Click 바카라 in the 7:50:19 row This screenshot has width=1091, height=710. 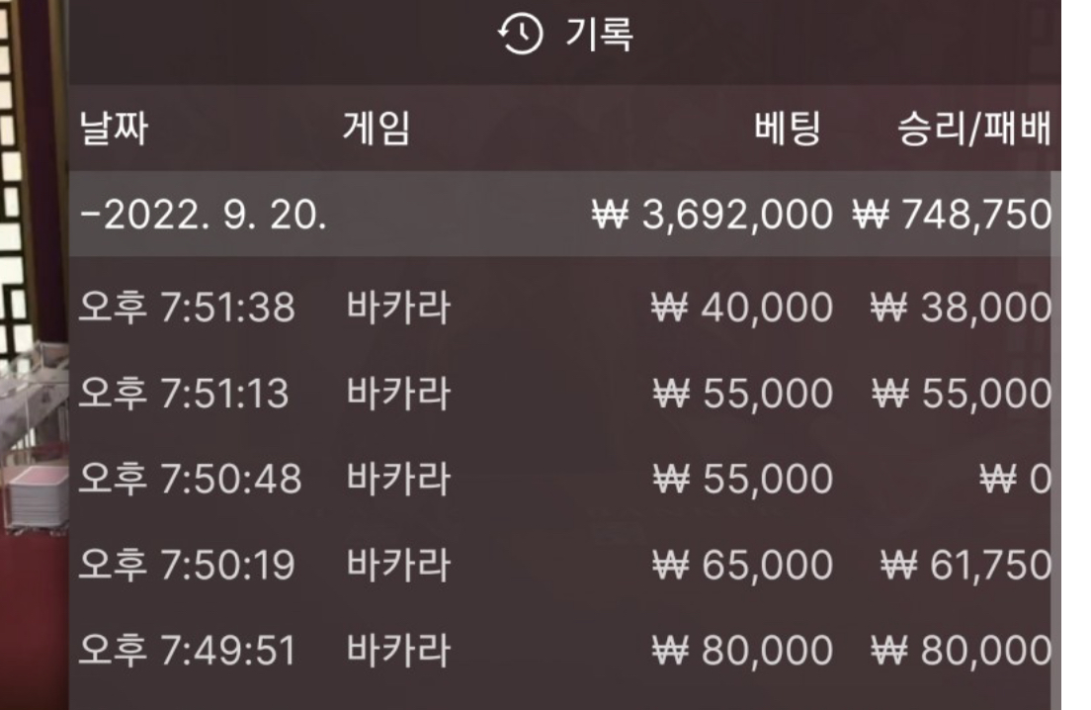[398, 565]
